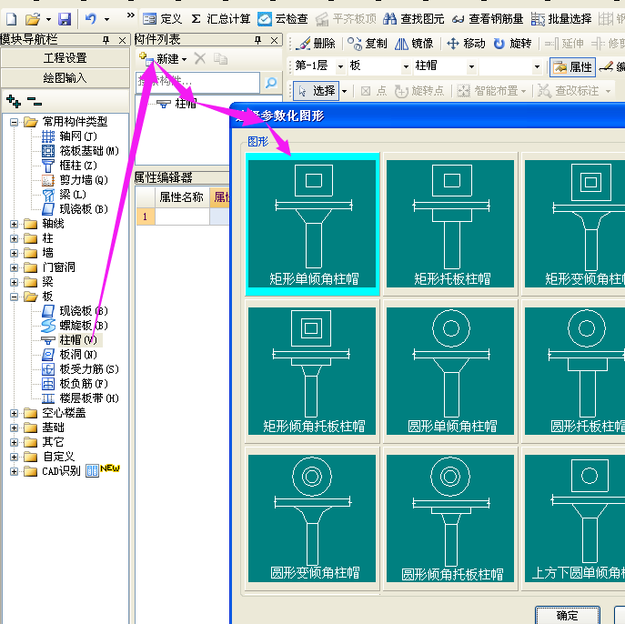
Task: Choose 圆形倾角托板柱帽 thumbnail
Action: [x=450, y=518]
